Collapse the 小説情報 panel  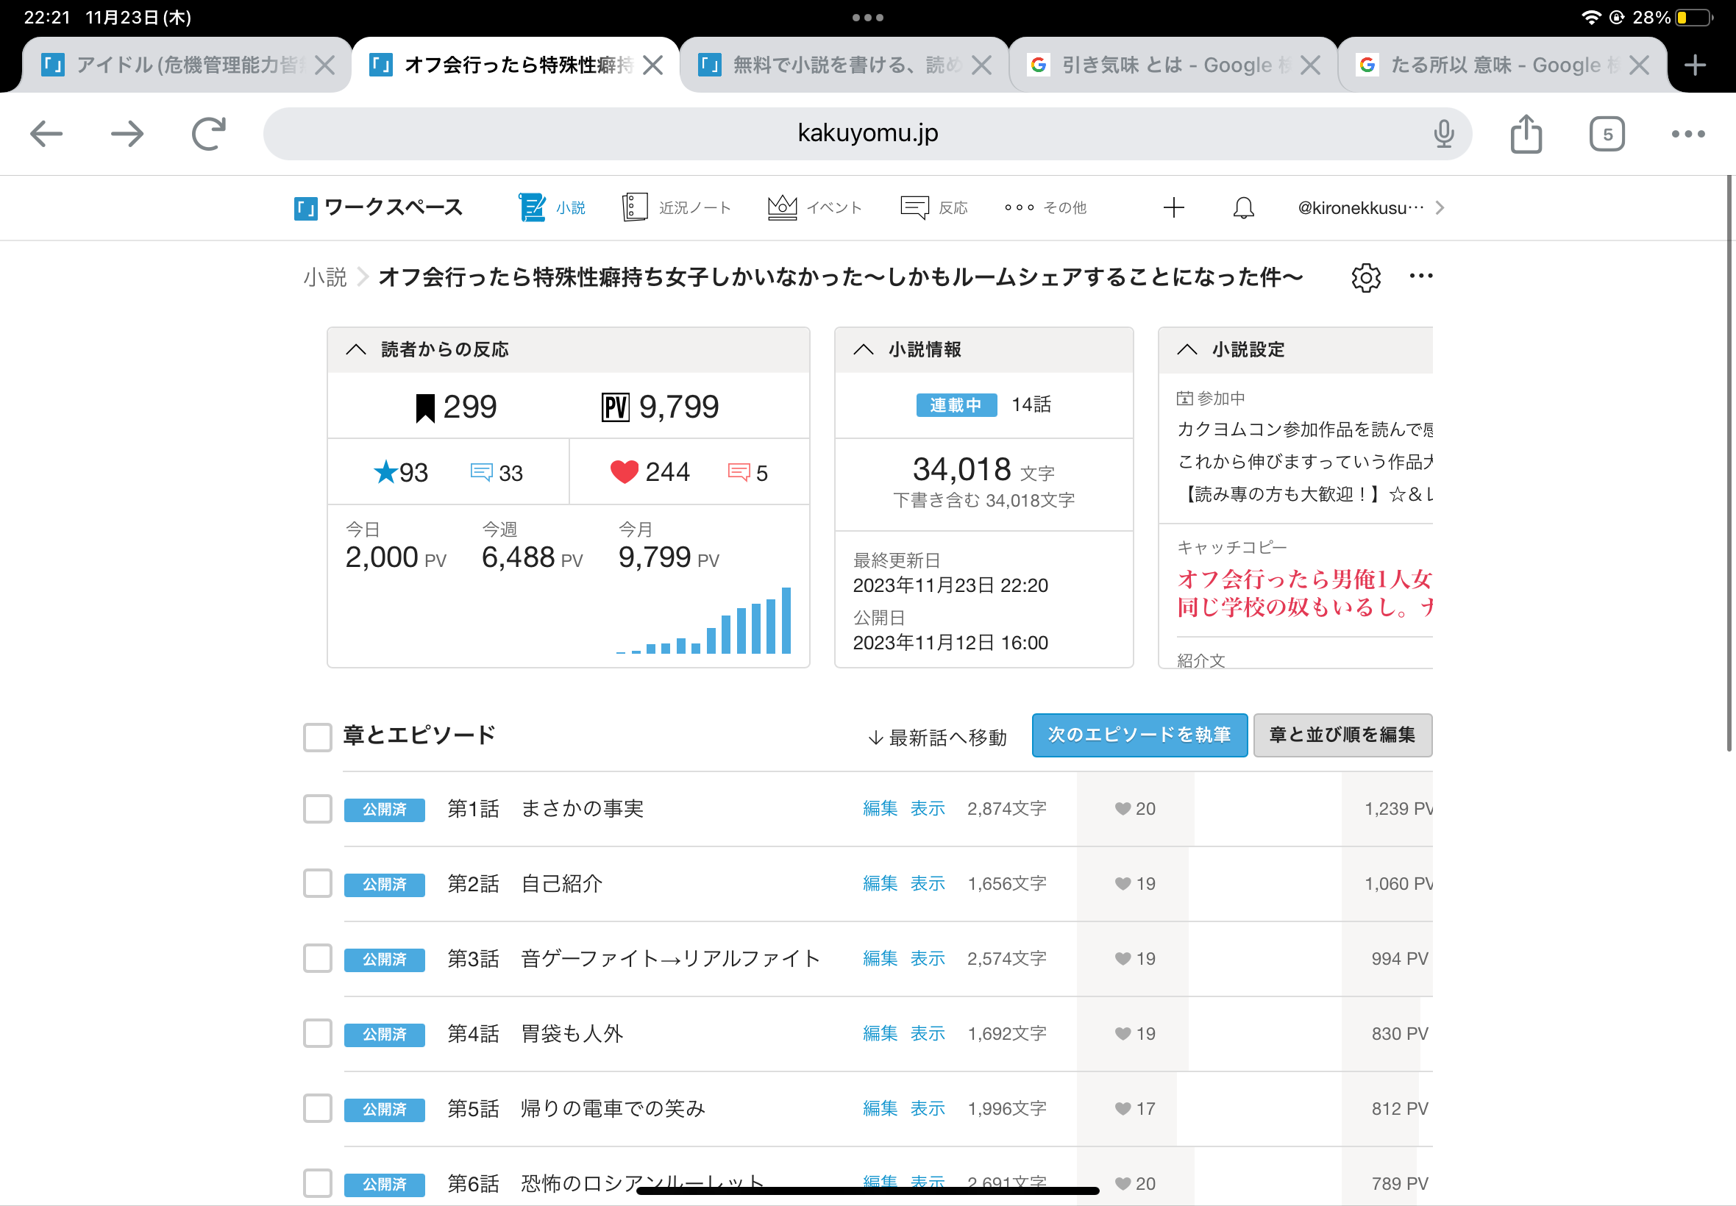(x=863, y=349)
